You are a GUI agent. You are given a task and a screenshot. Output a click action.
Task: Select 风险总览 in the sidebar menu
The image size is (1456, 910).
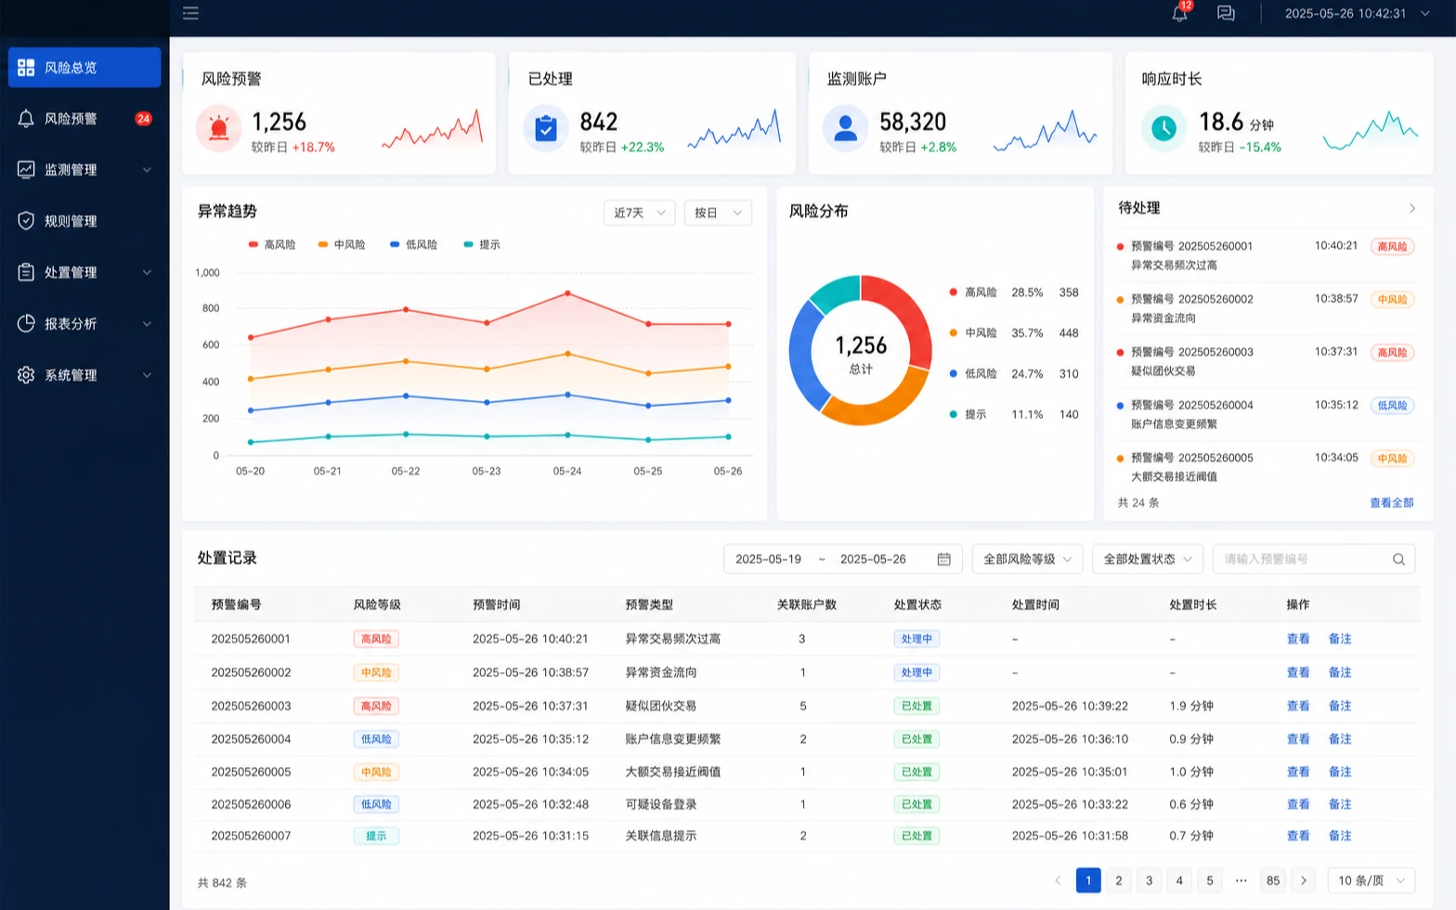tap(84, 68)
